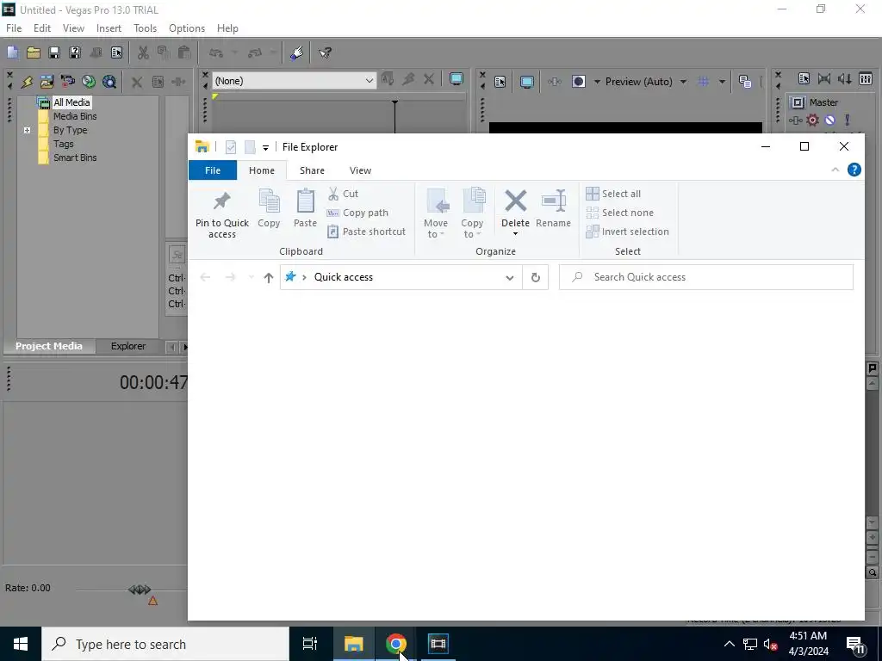This screenshot has width=882, height=661.
Task: Collapse the File Explorer ribbon chevron
Action: point(835,170)
